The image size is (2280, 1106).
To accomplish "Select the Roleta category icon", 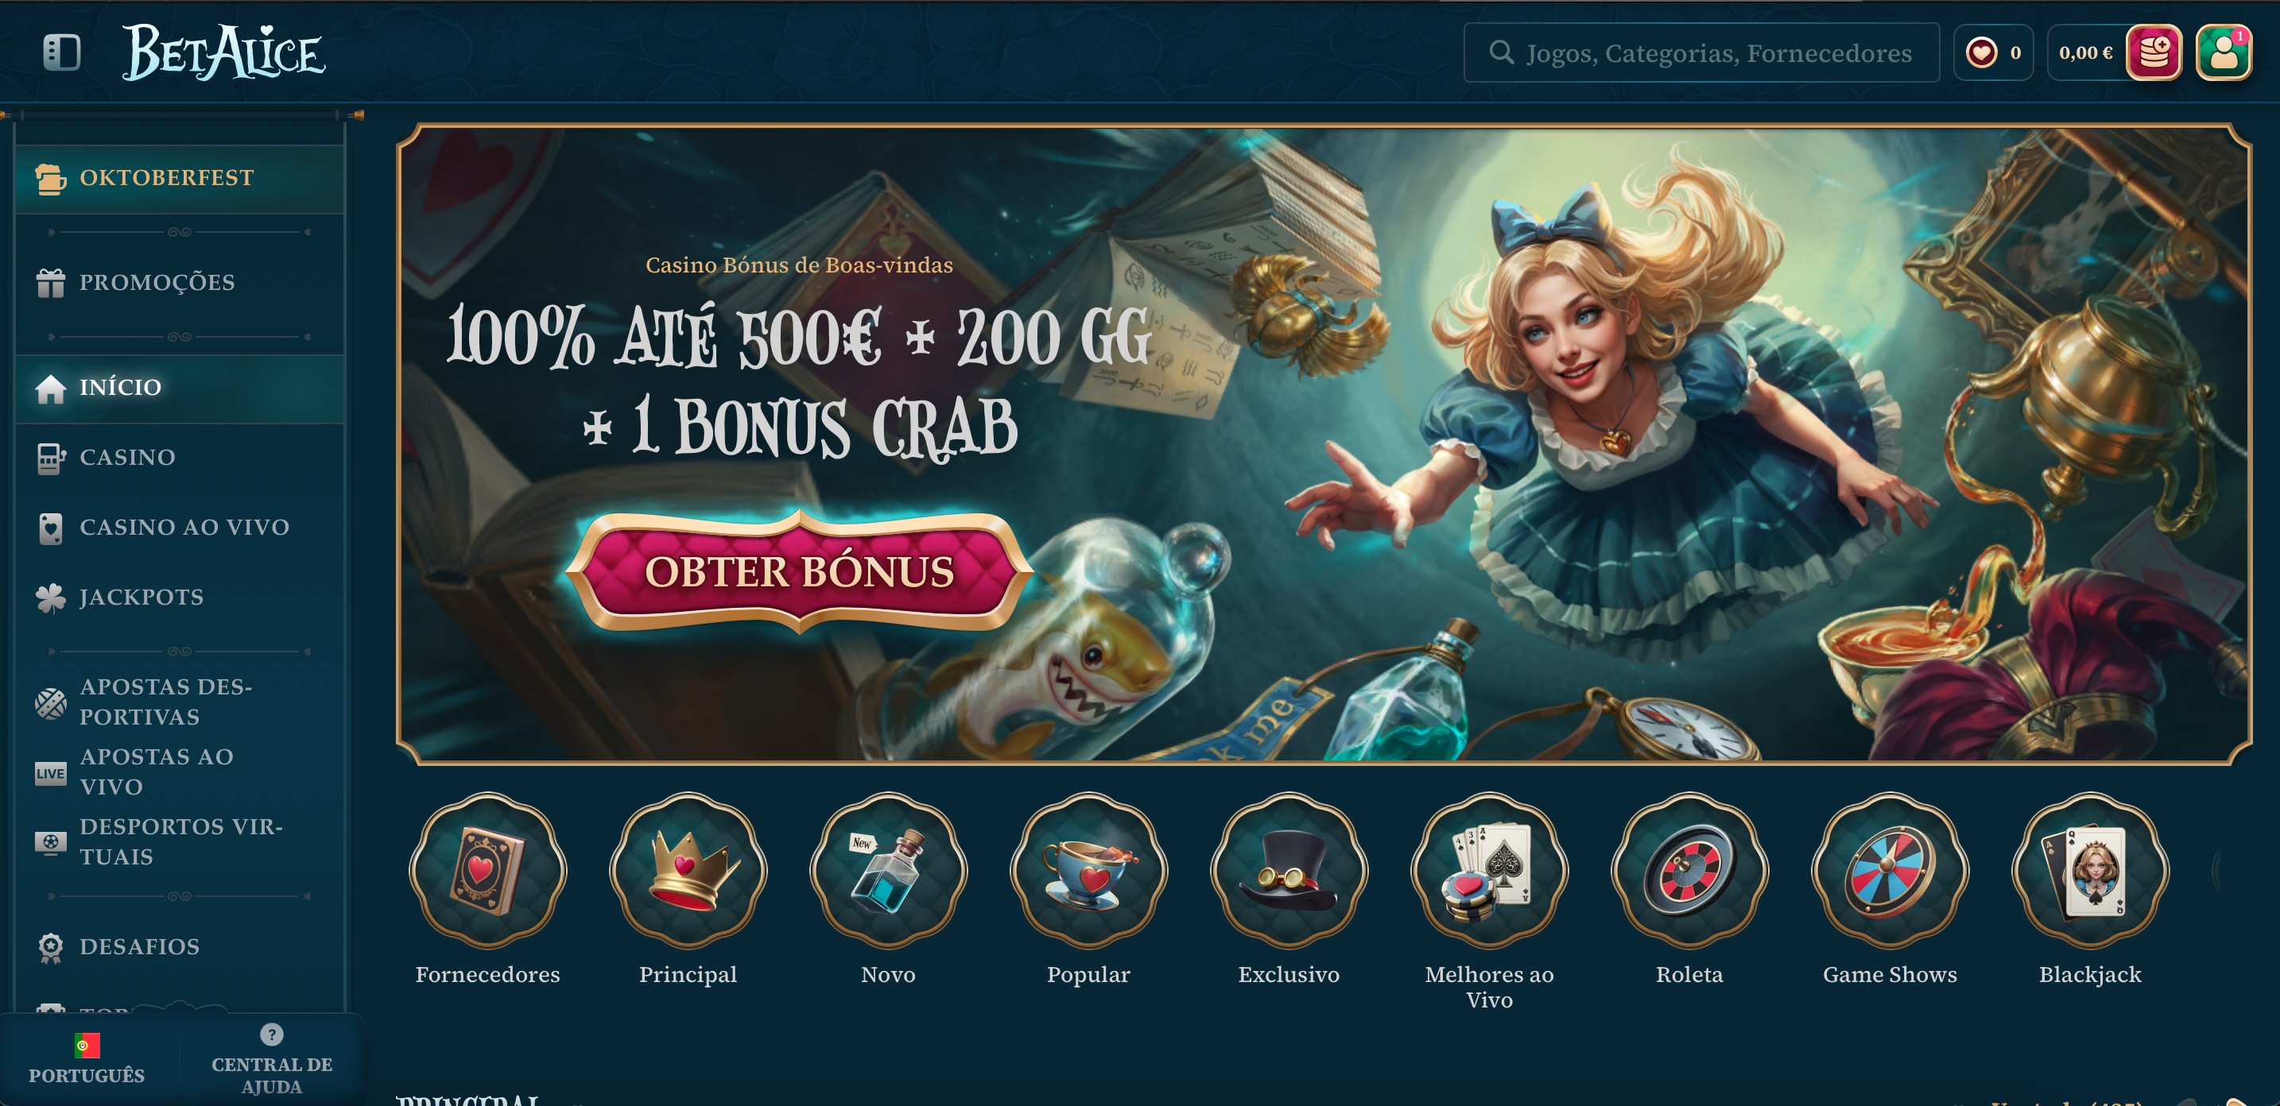I will tap(1689, 871).
